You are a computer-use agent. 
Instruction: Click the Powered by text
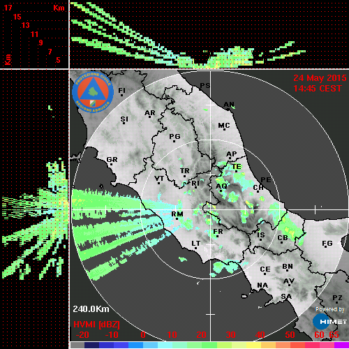[x=330, y=309]
